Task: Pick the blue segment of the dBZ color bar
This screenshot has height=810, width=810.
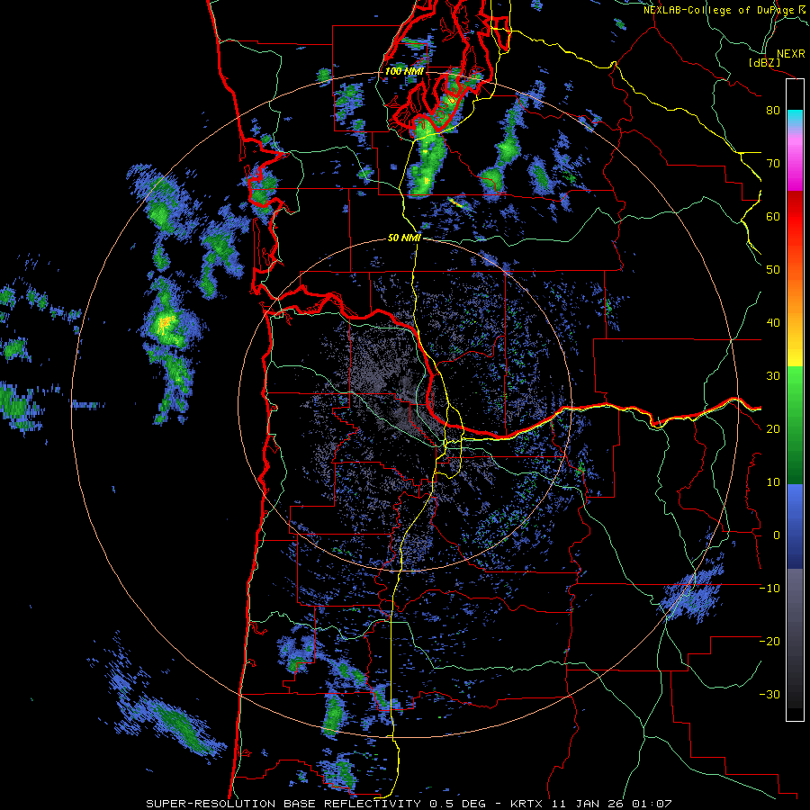Action: pyautogui.click(x=795, y=526)
